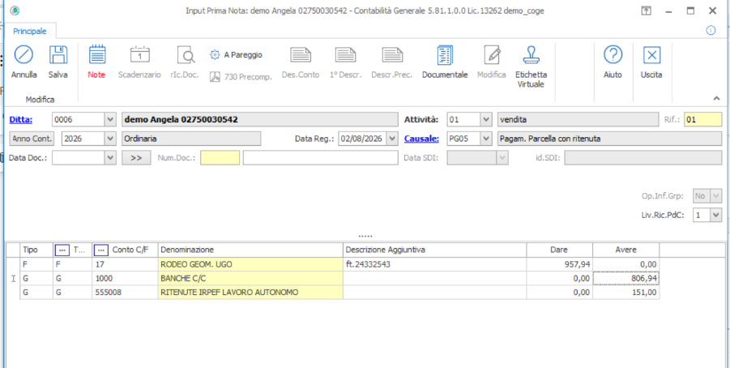This screenshot has width=730, height=368.
Task: Select the Principale ribbon tab
Action: pyautogui.click(x=30, y=32)
